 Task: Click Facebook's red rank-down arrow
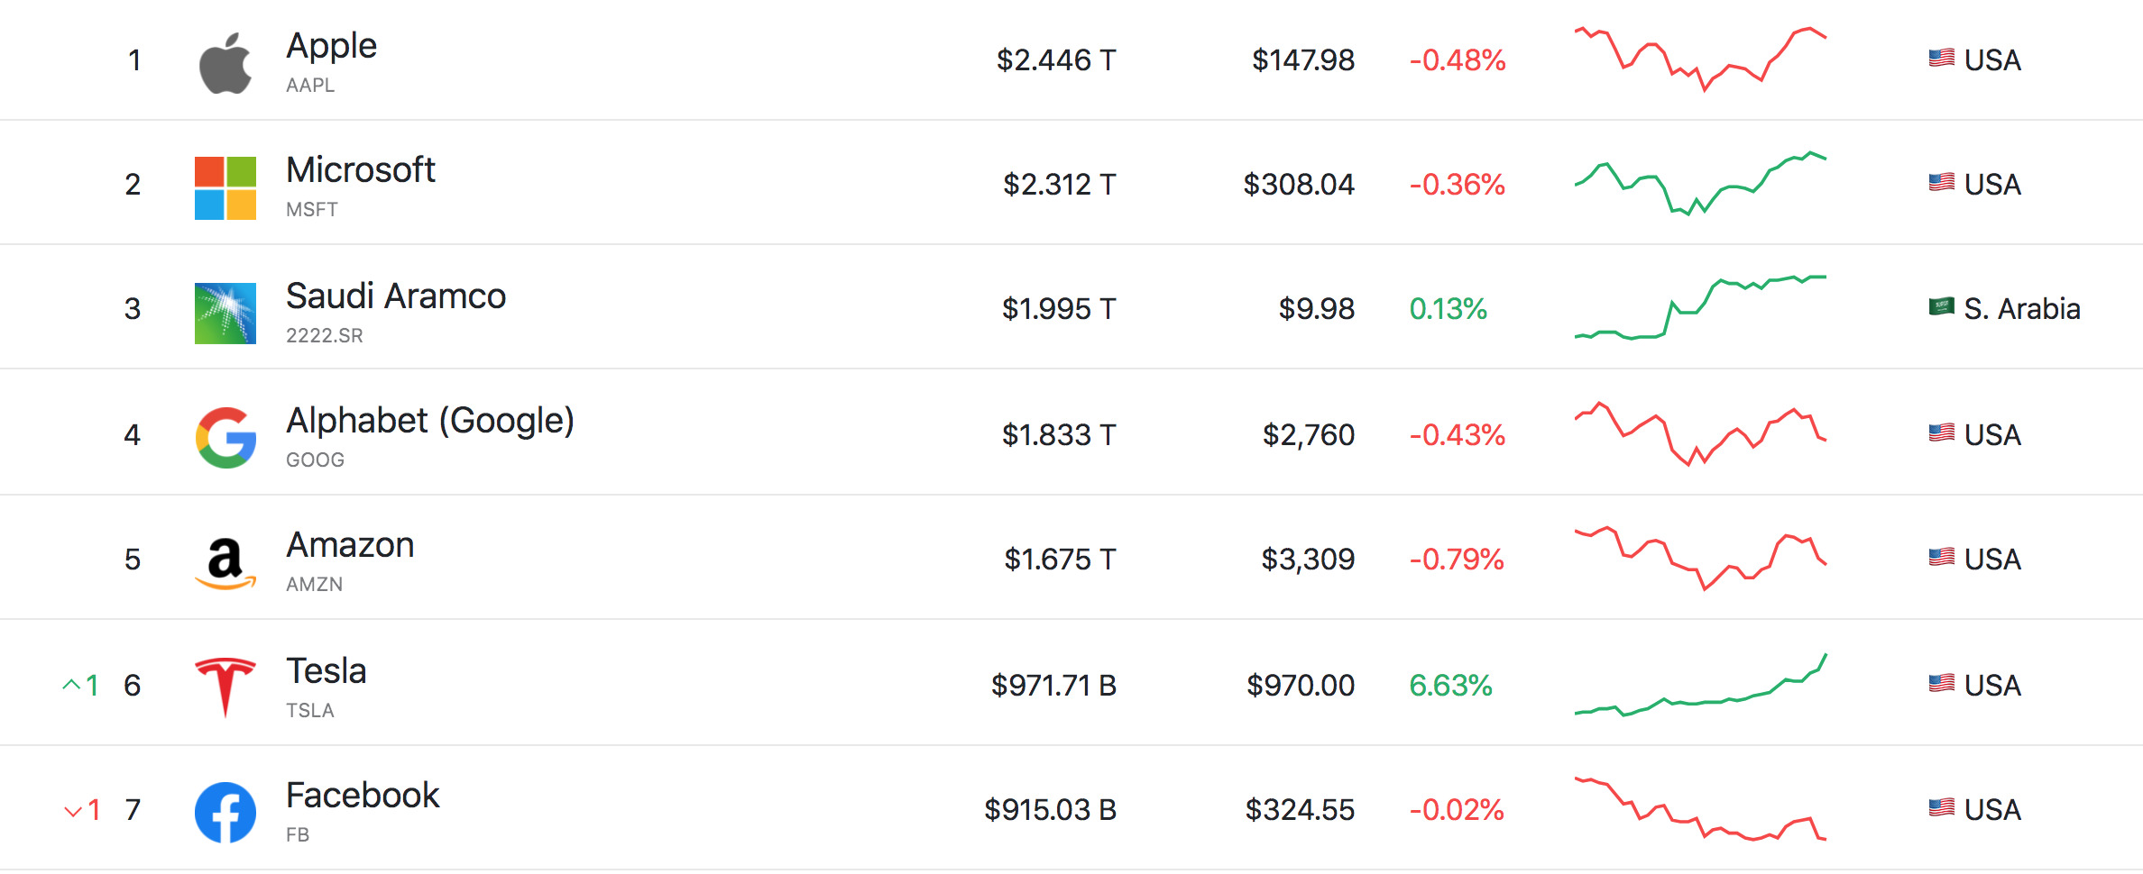click(x=73, y=811)
